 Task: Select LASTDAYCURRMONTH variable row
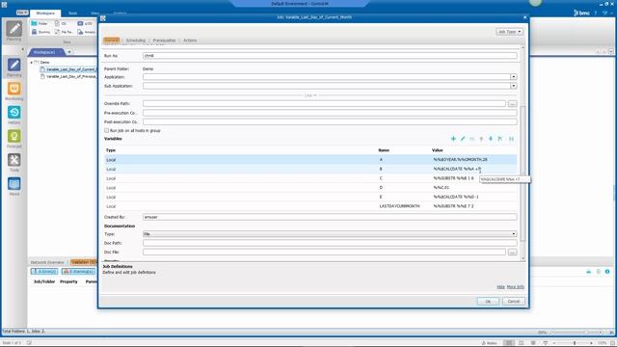click(x=310, y=206)
